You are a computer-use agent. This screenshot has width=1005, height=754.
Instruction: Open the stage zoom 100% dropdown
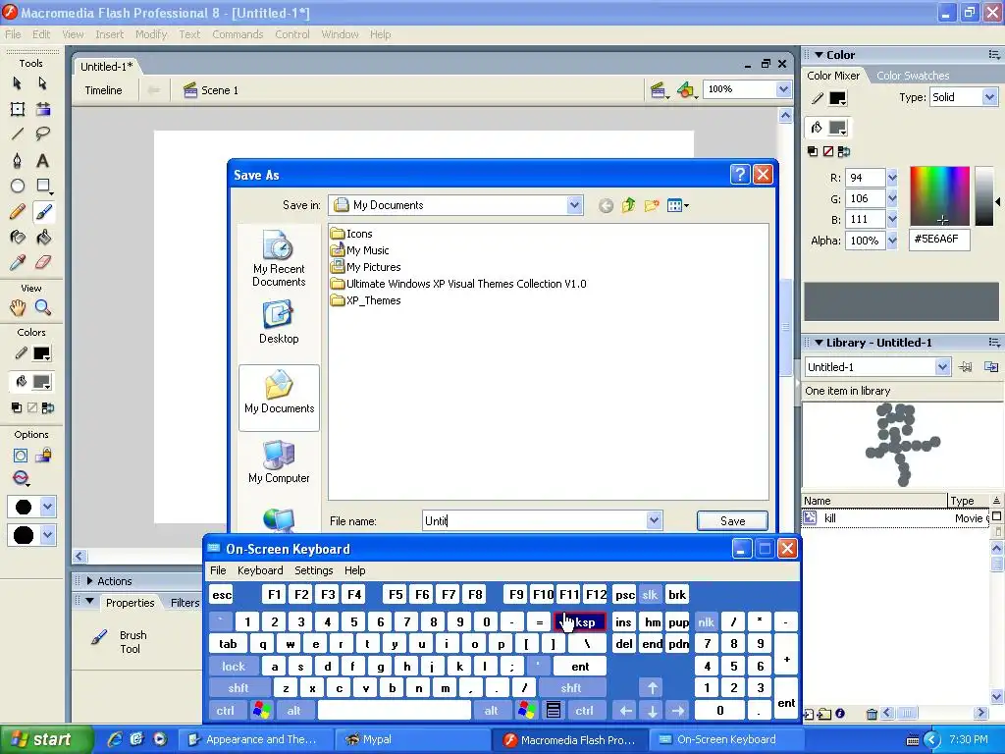(783, 89)
